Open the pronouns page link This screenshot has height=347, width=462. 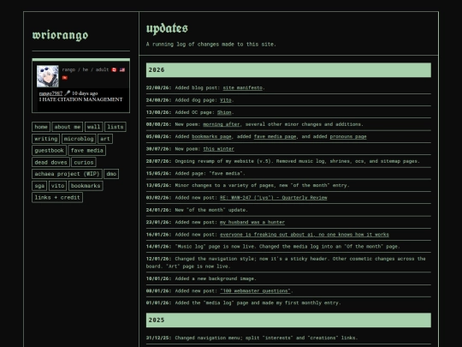coord(348,136)
